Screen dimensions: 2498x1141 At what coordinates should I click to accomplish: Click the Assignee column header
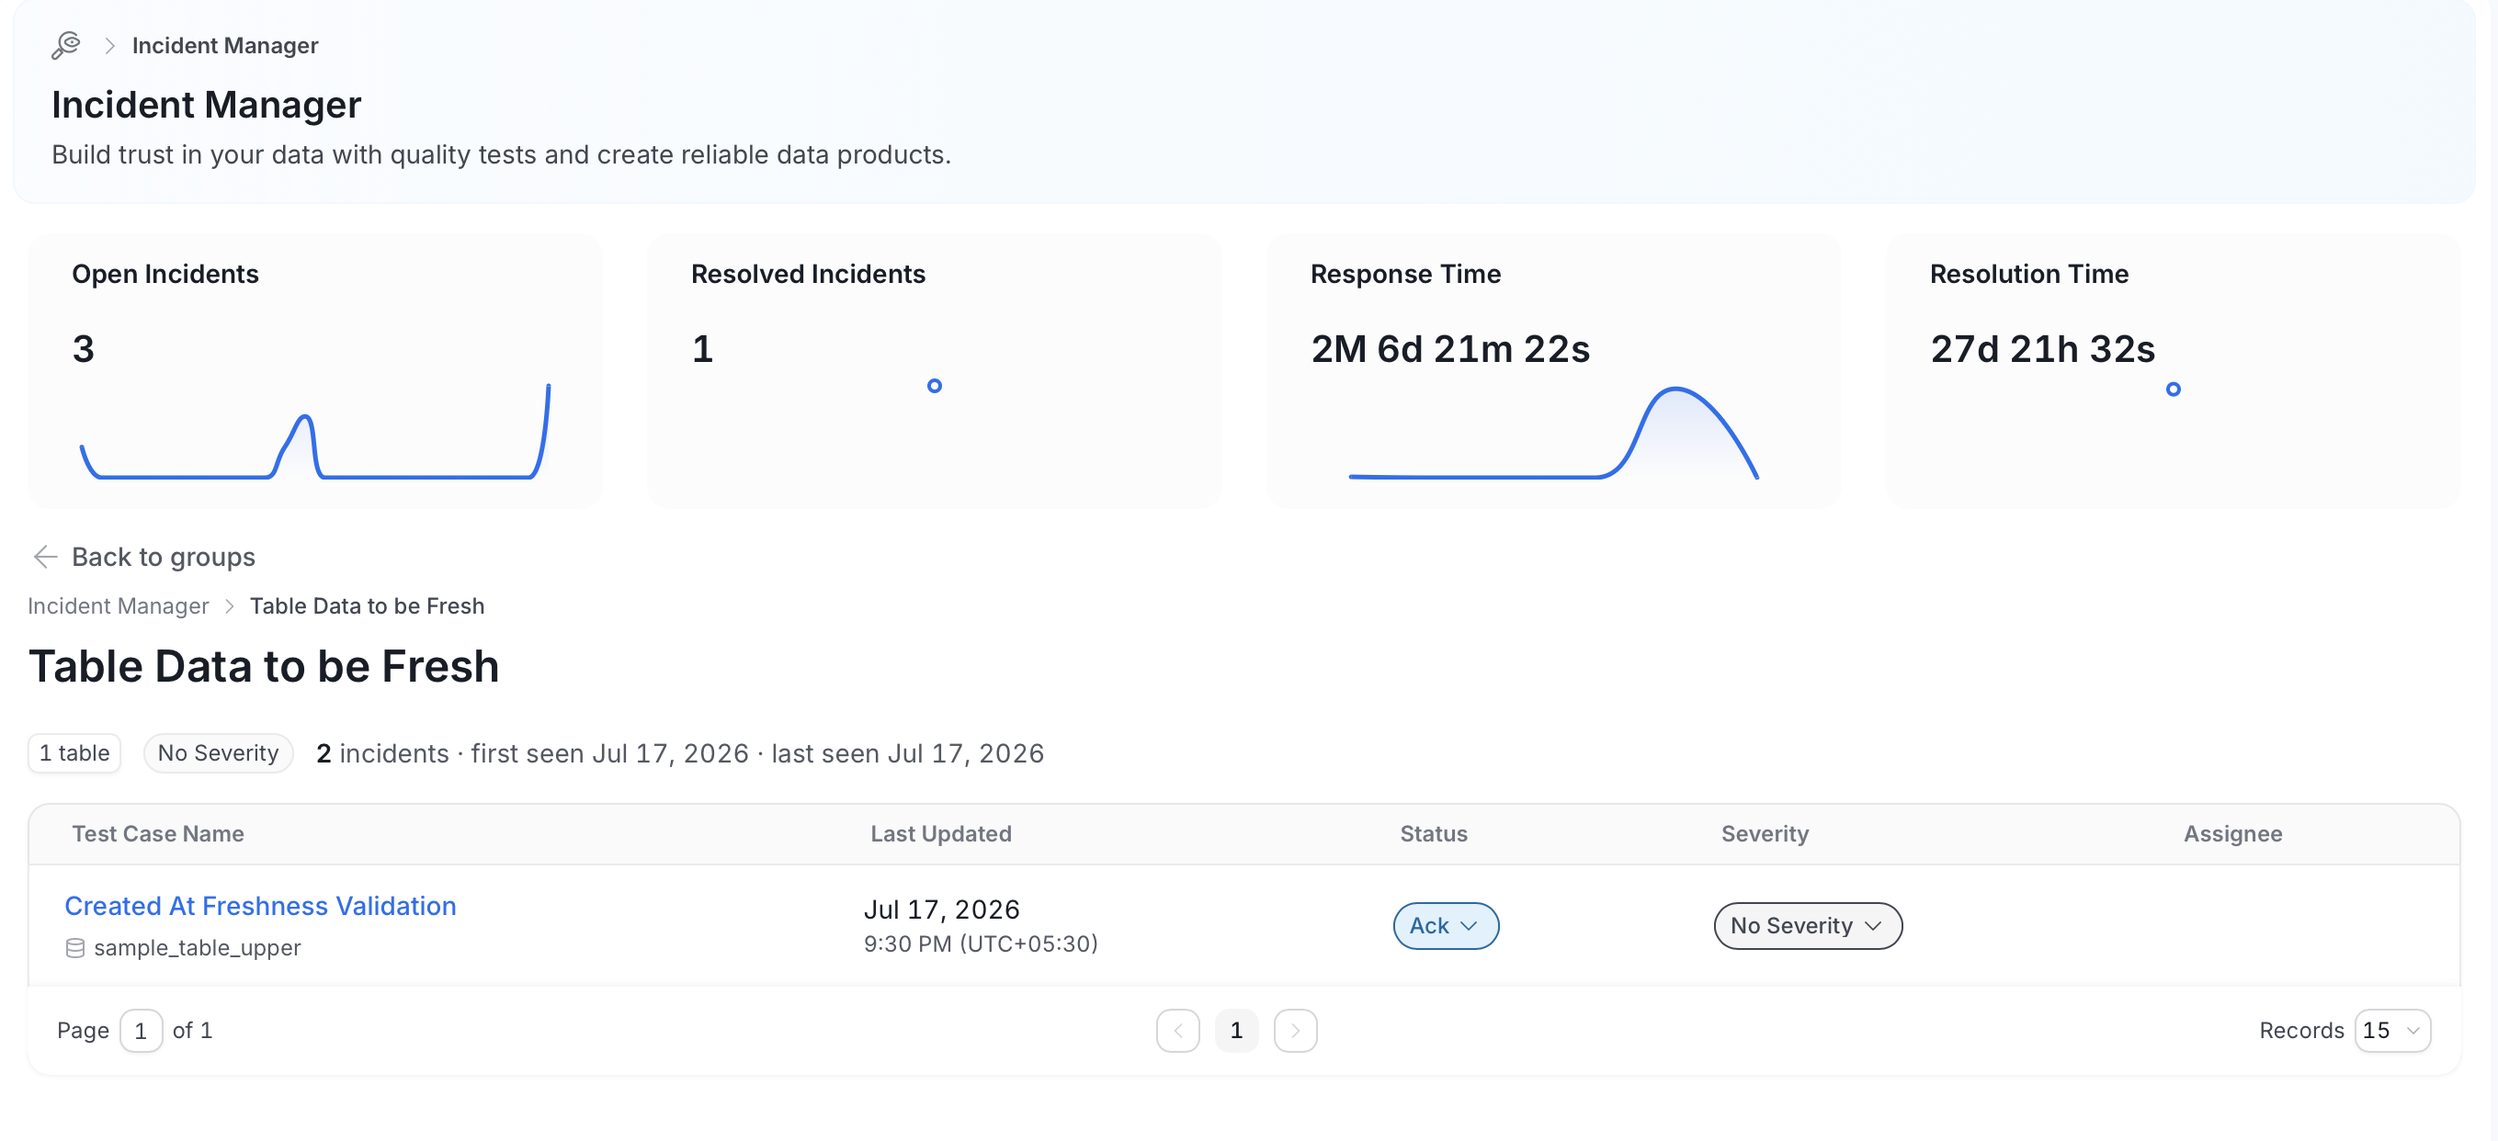pyautogui.click(x=2232, y=832)
